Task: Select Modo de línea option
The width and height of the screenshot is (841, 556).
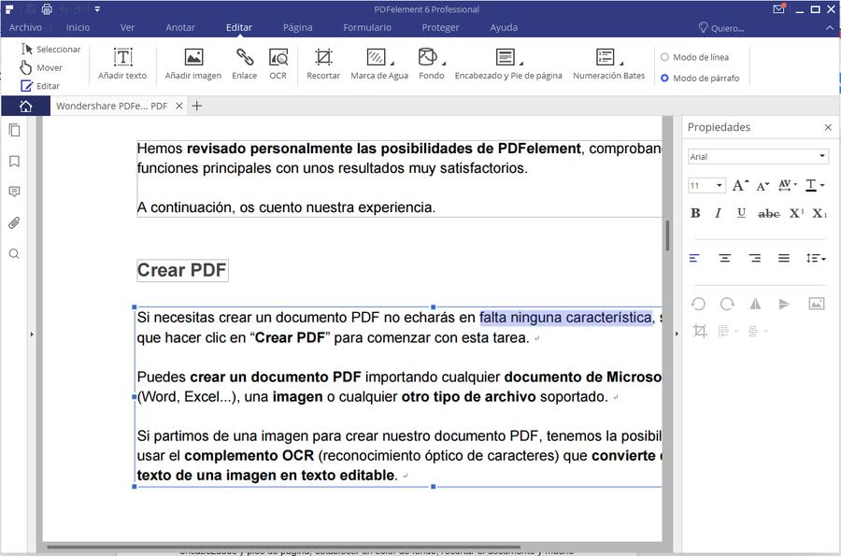Action: [x=695, y=57]
